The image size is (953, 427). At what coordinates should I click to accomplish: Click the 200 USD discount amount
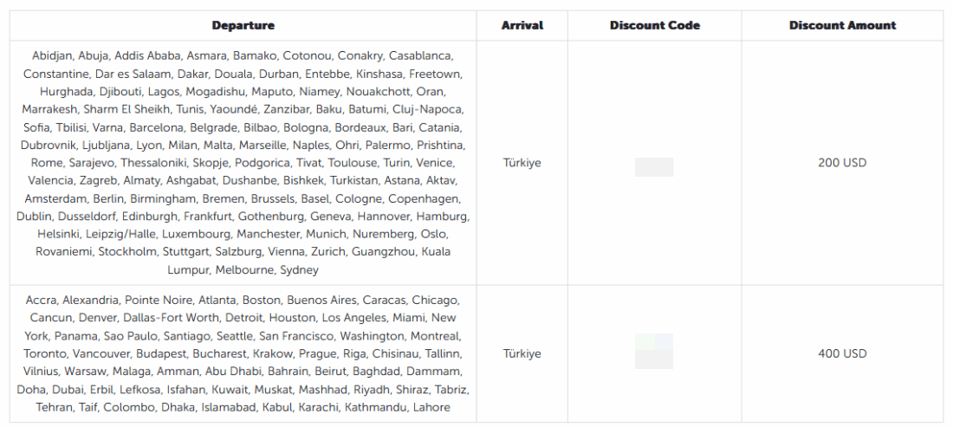pos(842,163)
